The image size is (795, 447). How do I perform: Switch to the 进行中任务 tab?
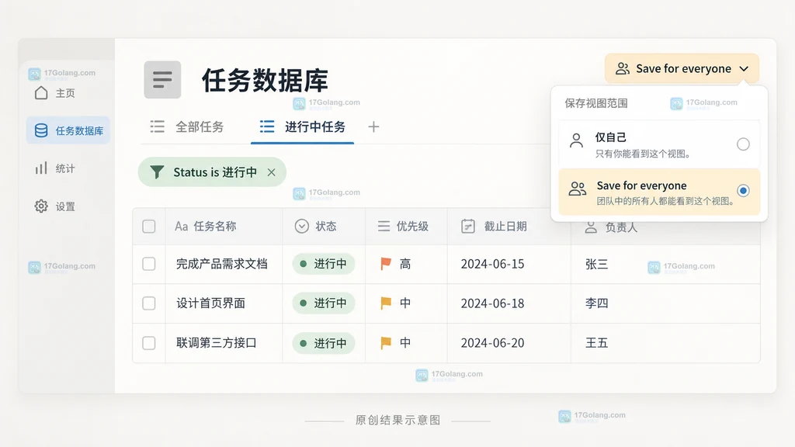point(302,126)
